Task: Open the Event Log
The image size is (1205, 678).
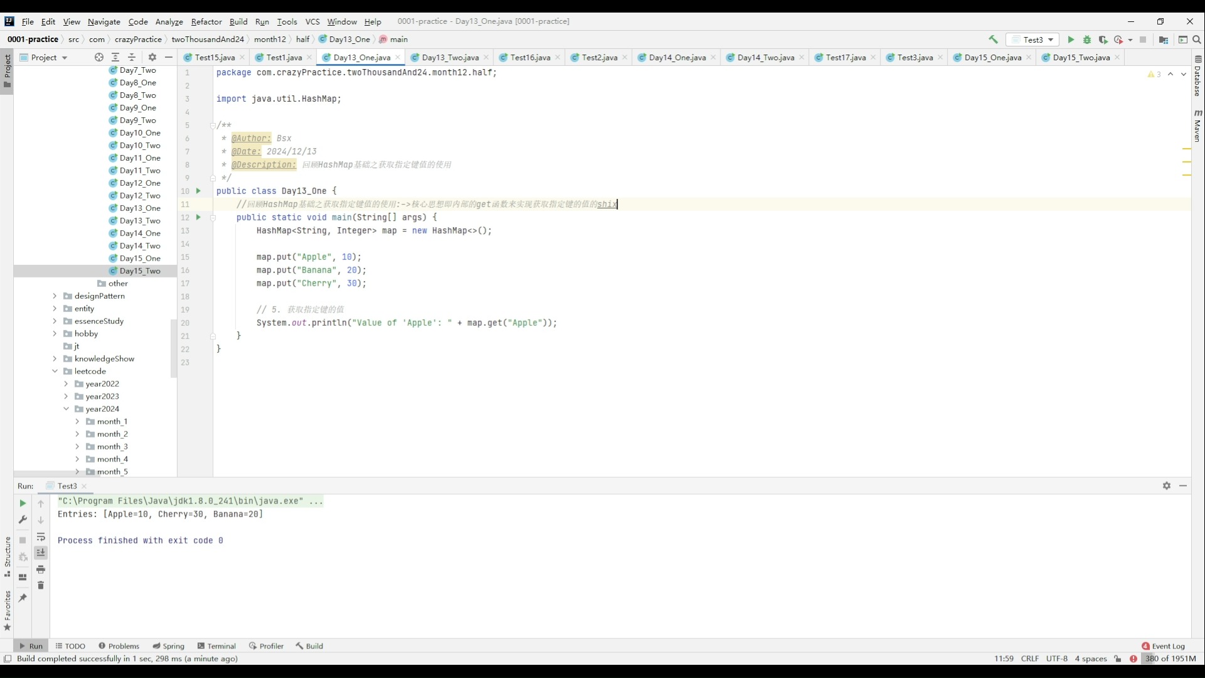Action: [x=1163, y=646]
